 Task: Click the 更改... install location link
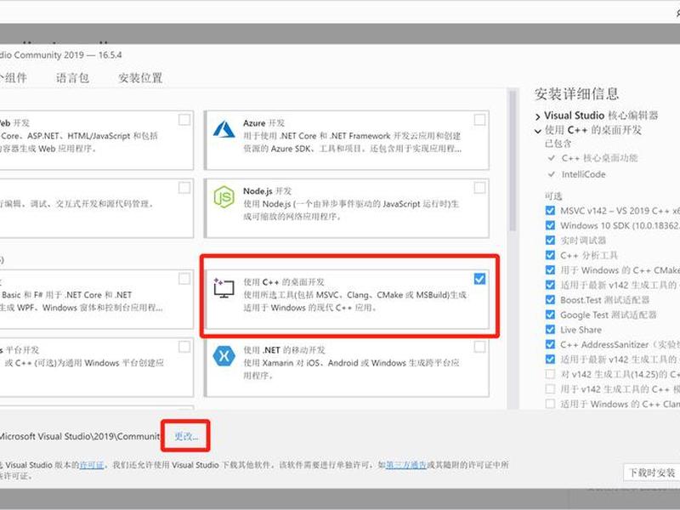point(186,436)
